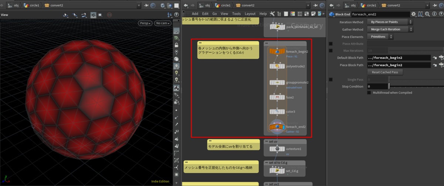Open the Piece Elements dropdown
Image resolution: width=444 pixels, height=186 pixels.
click(x=380, y=37)
